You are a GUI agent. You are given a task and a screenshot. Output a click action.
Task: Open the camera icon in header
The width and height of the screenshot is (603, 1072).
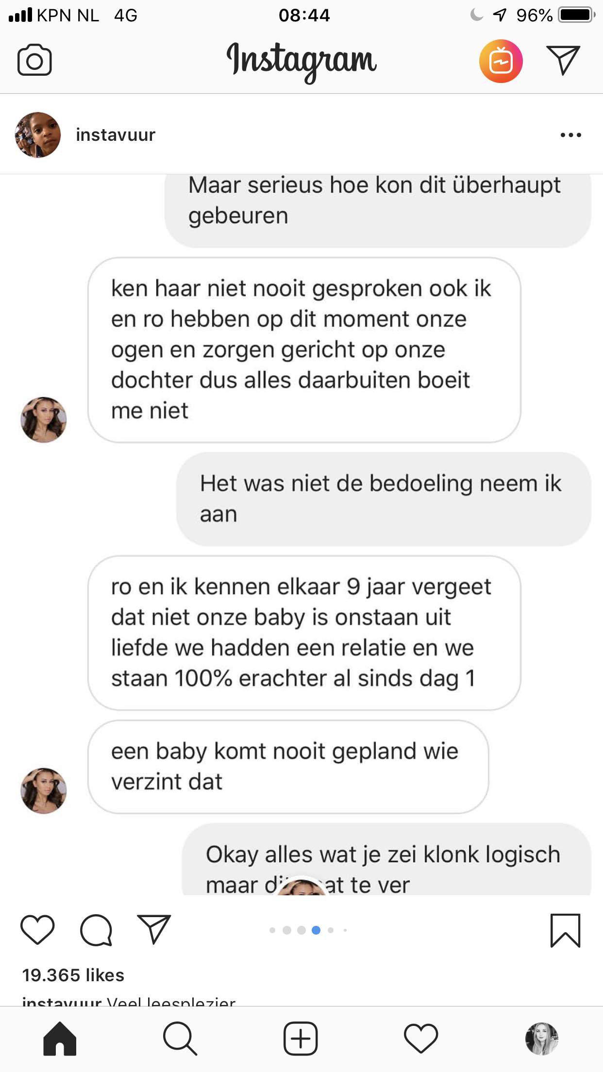click(x=34, y=60)
